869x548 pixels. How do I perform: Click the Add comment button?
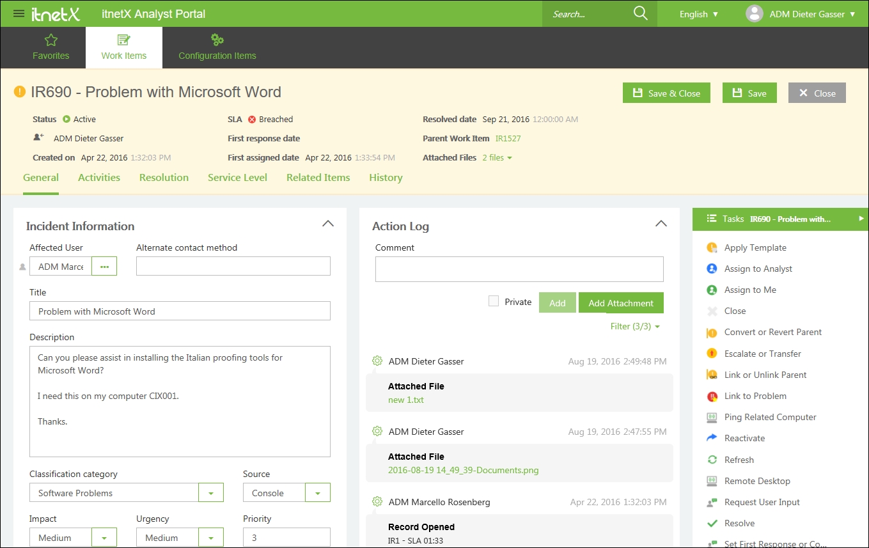coord(558,303)
